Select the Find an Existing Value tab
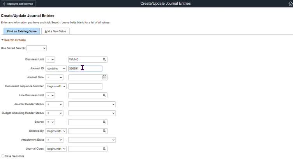The width and height of the screenshot is (293, 159). (x=22, y=31)
